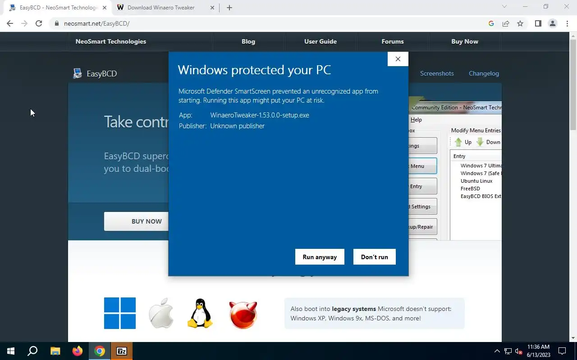
Task: Open the clock and date
Action: pos(538,351)
